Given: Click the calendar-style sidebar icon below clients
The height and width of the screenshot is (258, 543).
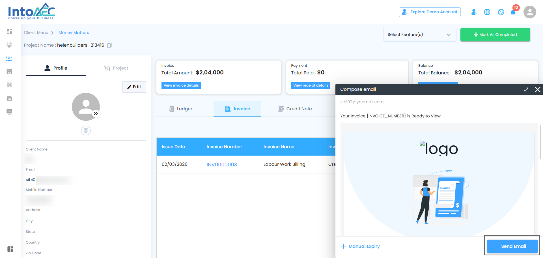Looking at the screenshot, I should (9, 72).
